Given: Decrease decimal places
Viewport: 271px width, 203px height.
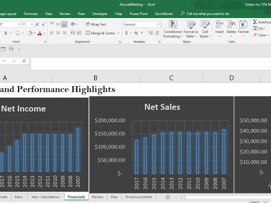Looking at the screenshot, I should (157, 33).
